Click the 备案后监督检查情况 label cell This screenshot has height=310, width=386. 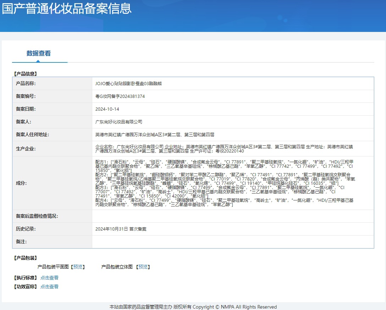[x=52, y=216]
